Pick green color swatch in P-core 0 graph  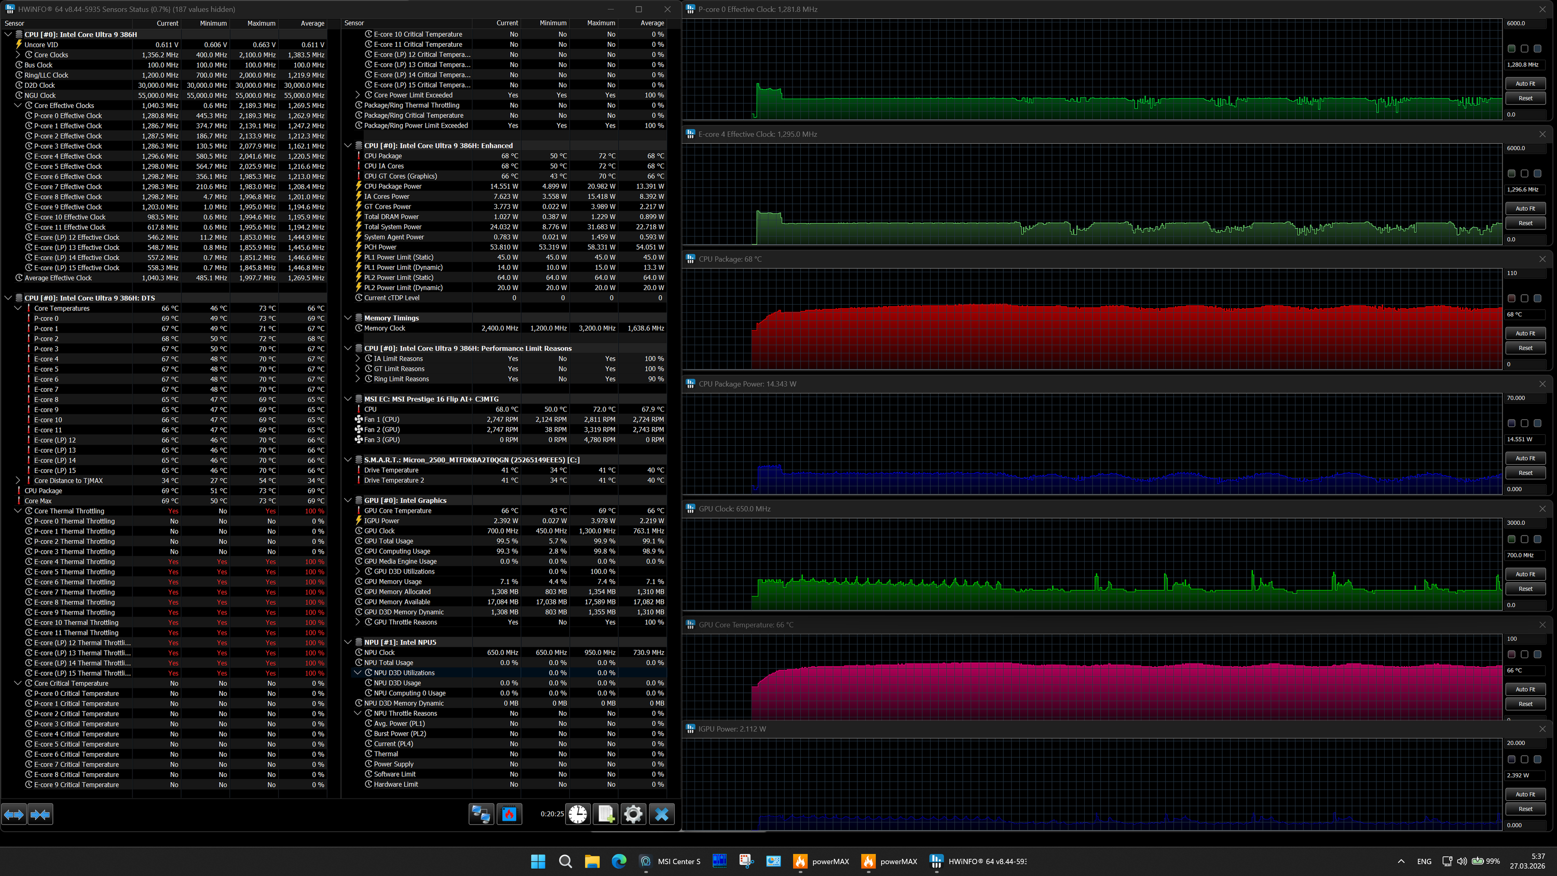click(x=1511, y=48)
